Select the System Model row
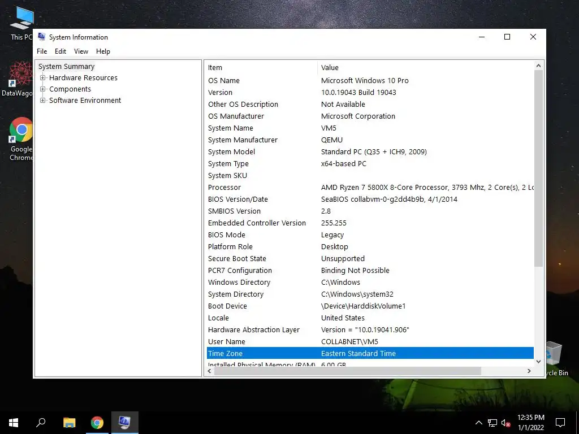579x434 pixels. [x=370, y=151]
